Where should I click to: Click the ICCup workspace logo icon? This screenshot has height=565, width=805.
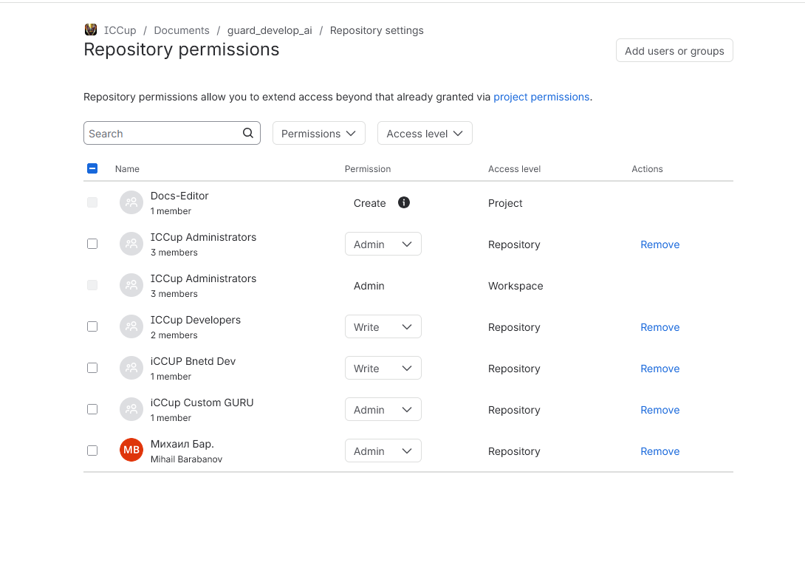tap(91, 30)
